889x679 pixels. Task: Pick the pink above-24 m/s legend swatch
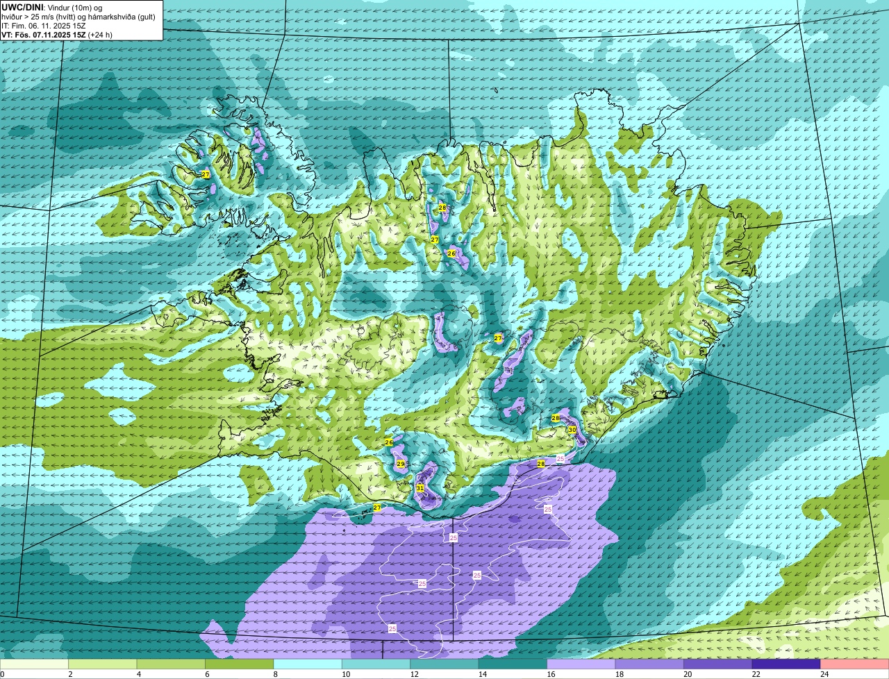pos(855,664)
